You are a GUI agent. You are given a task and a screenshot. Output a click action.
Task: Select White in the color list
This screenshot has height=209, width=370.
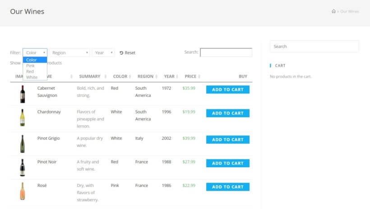(x=35, y=77)
